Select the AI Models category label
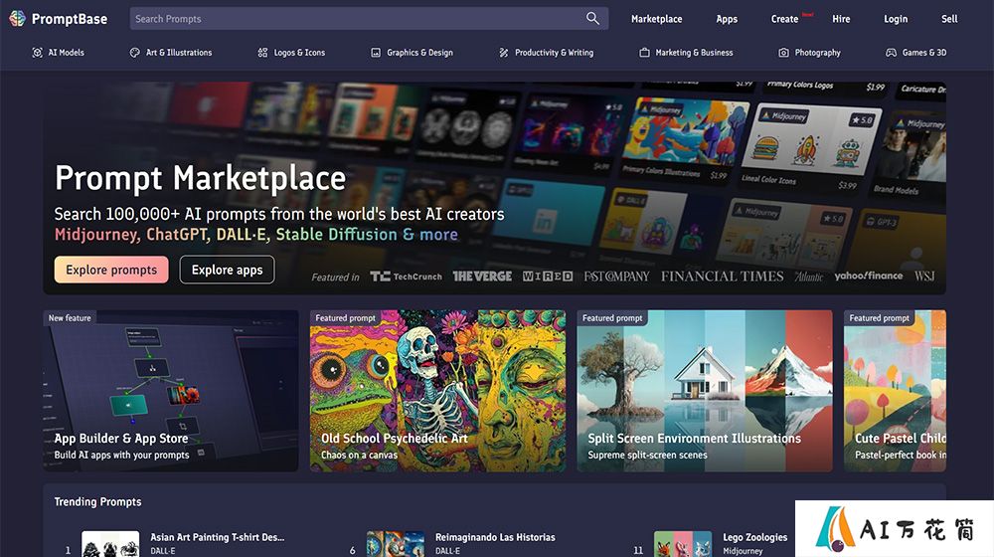Screen dimensions: 994x557 click(x=67, y=53)
